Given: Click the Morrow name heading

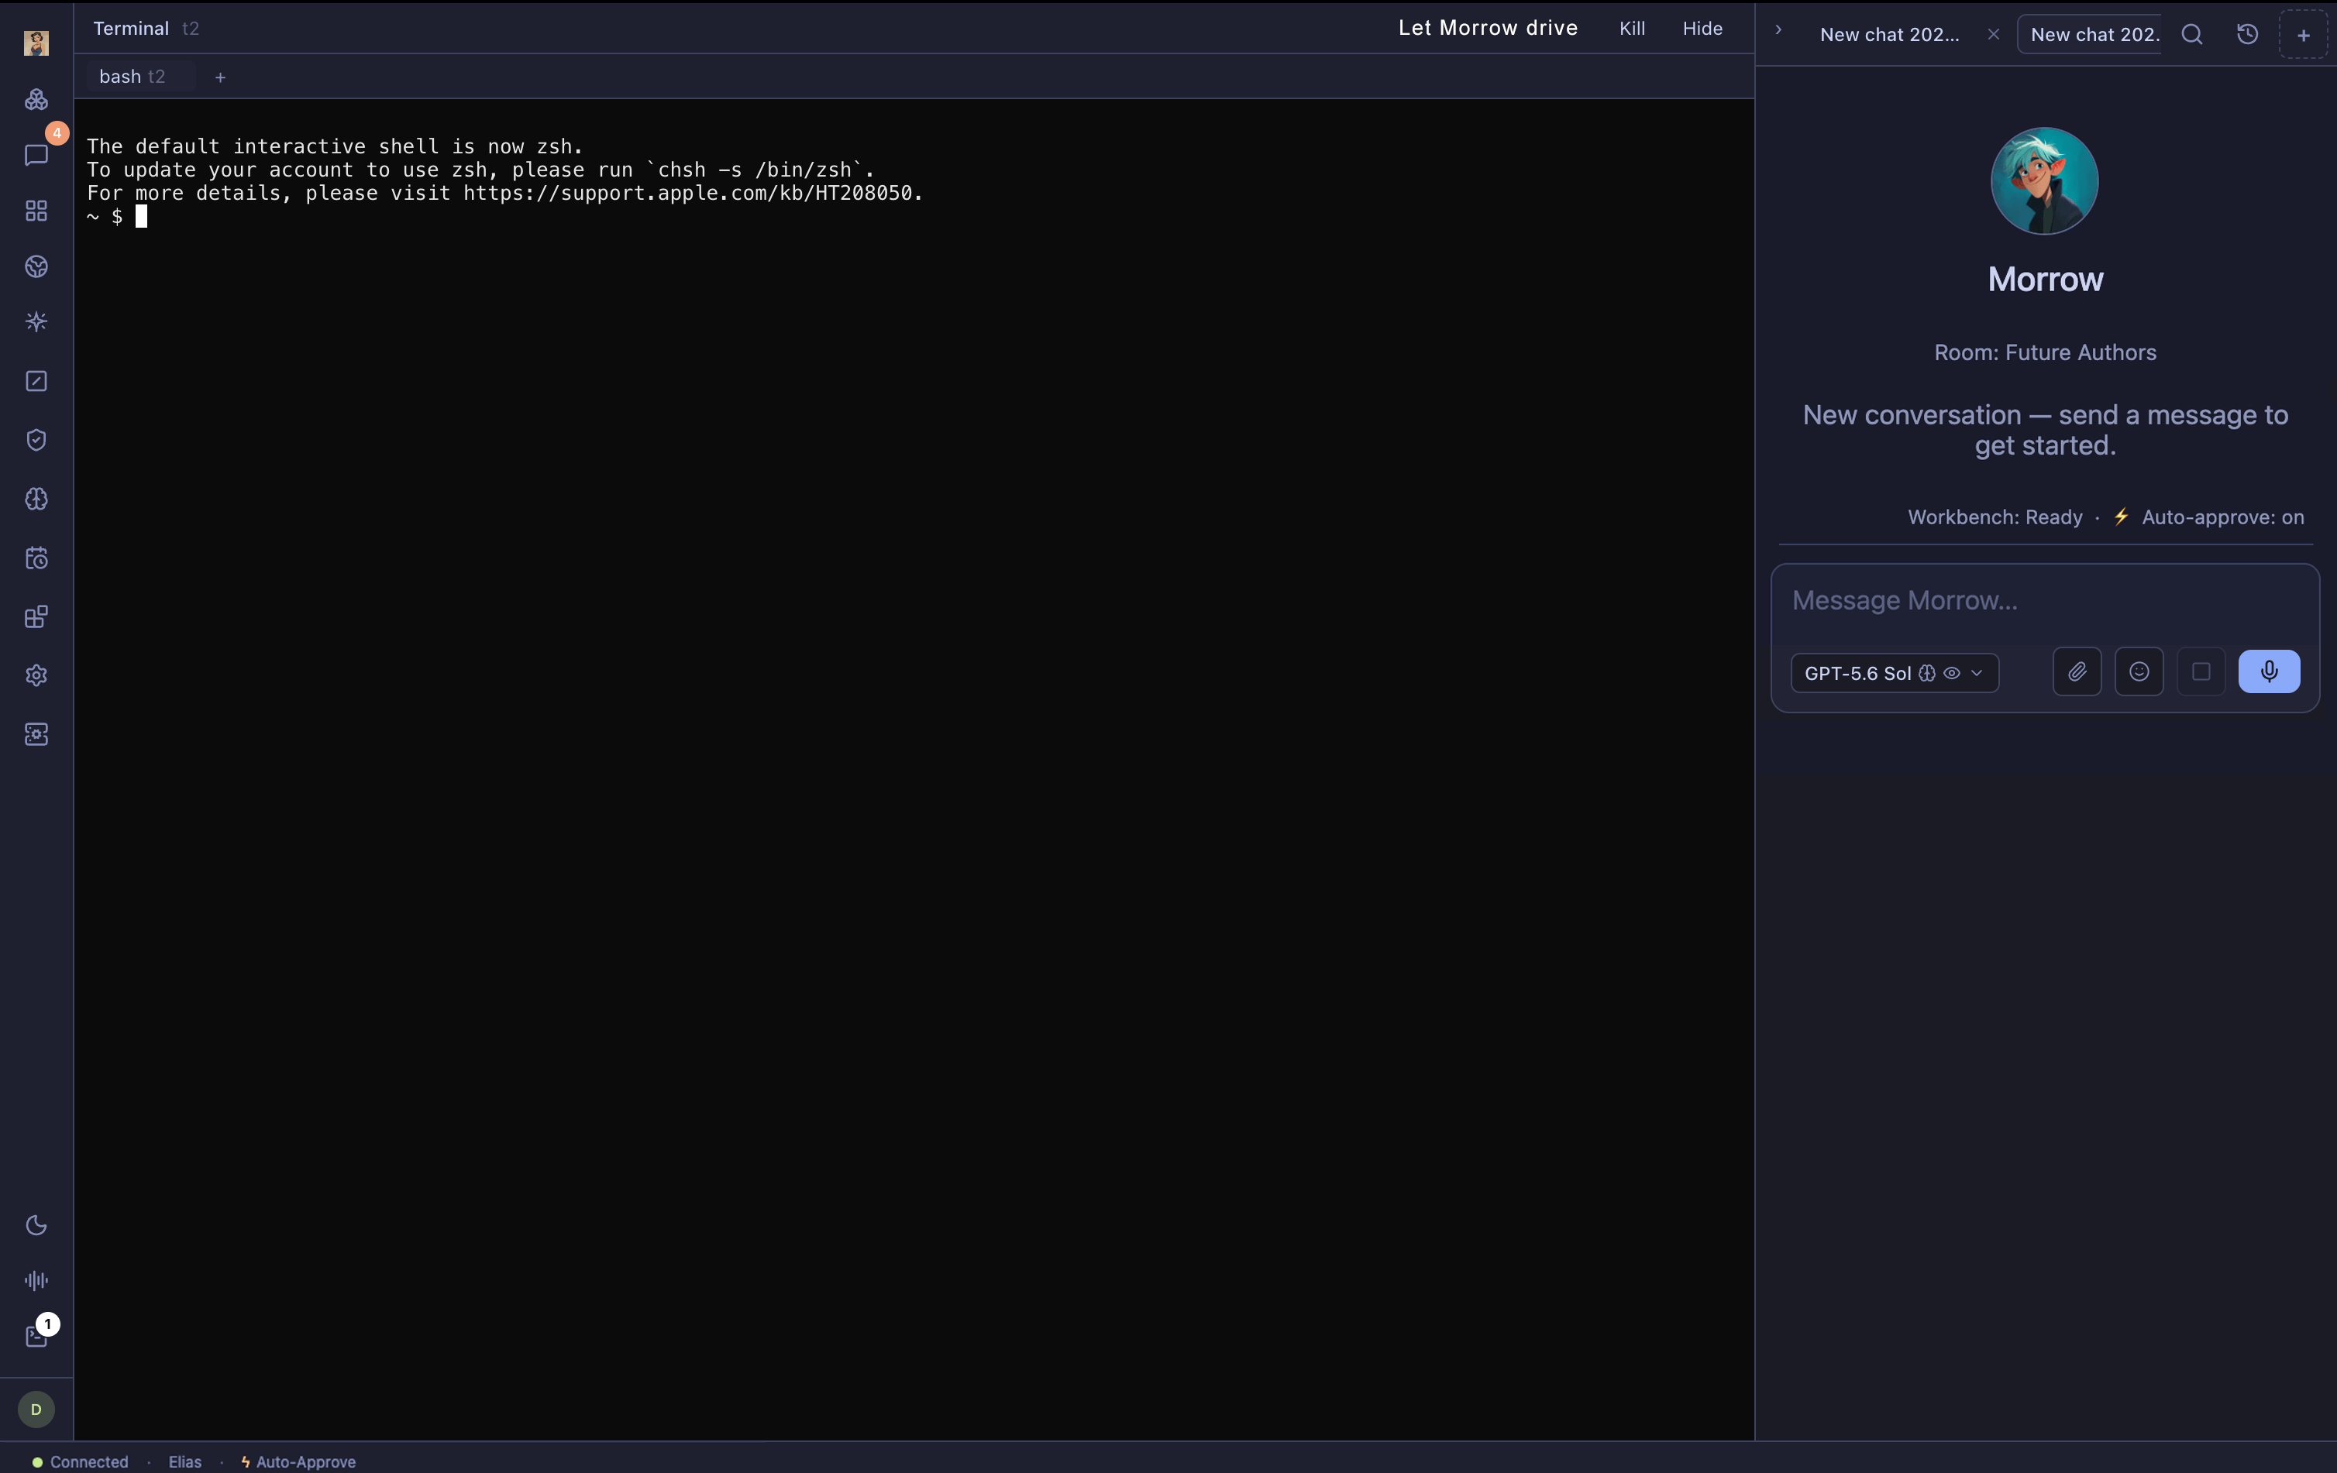Looking at the screenshot, I should pos(2045,280).
